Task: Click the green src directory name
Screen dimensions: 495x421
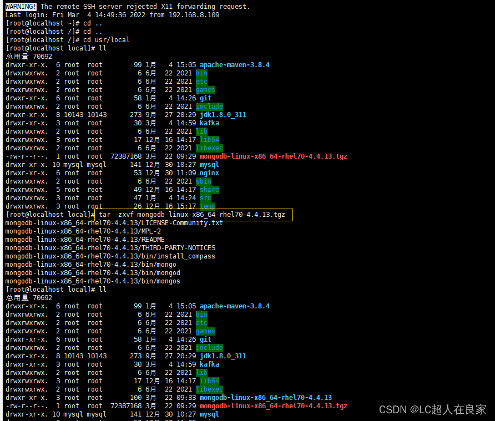Action: coord(205,198)
